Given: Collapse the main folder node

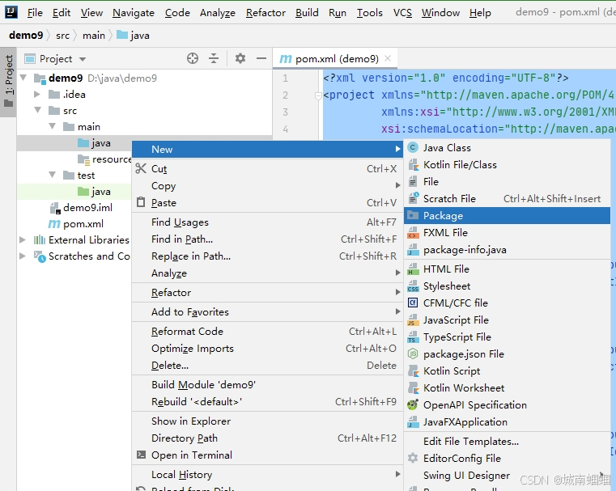Looking at the screenshot, I should (53, 126).
